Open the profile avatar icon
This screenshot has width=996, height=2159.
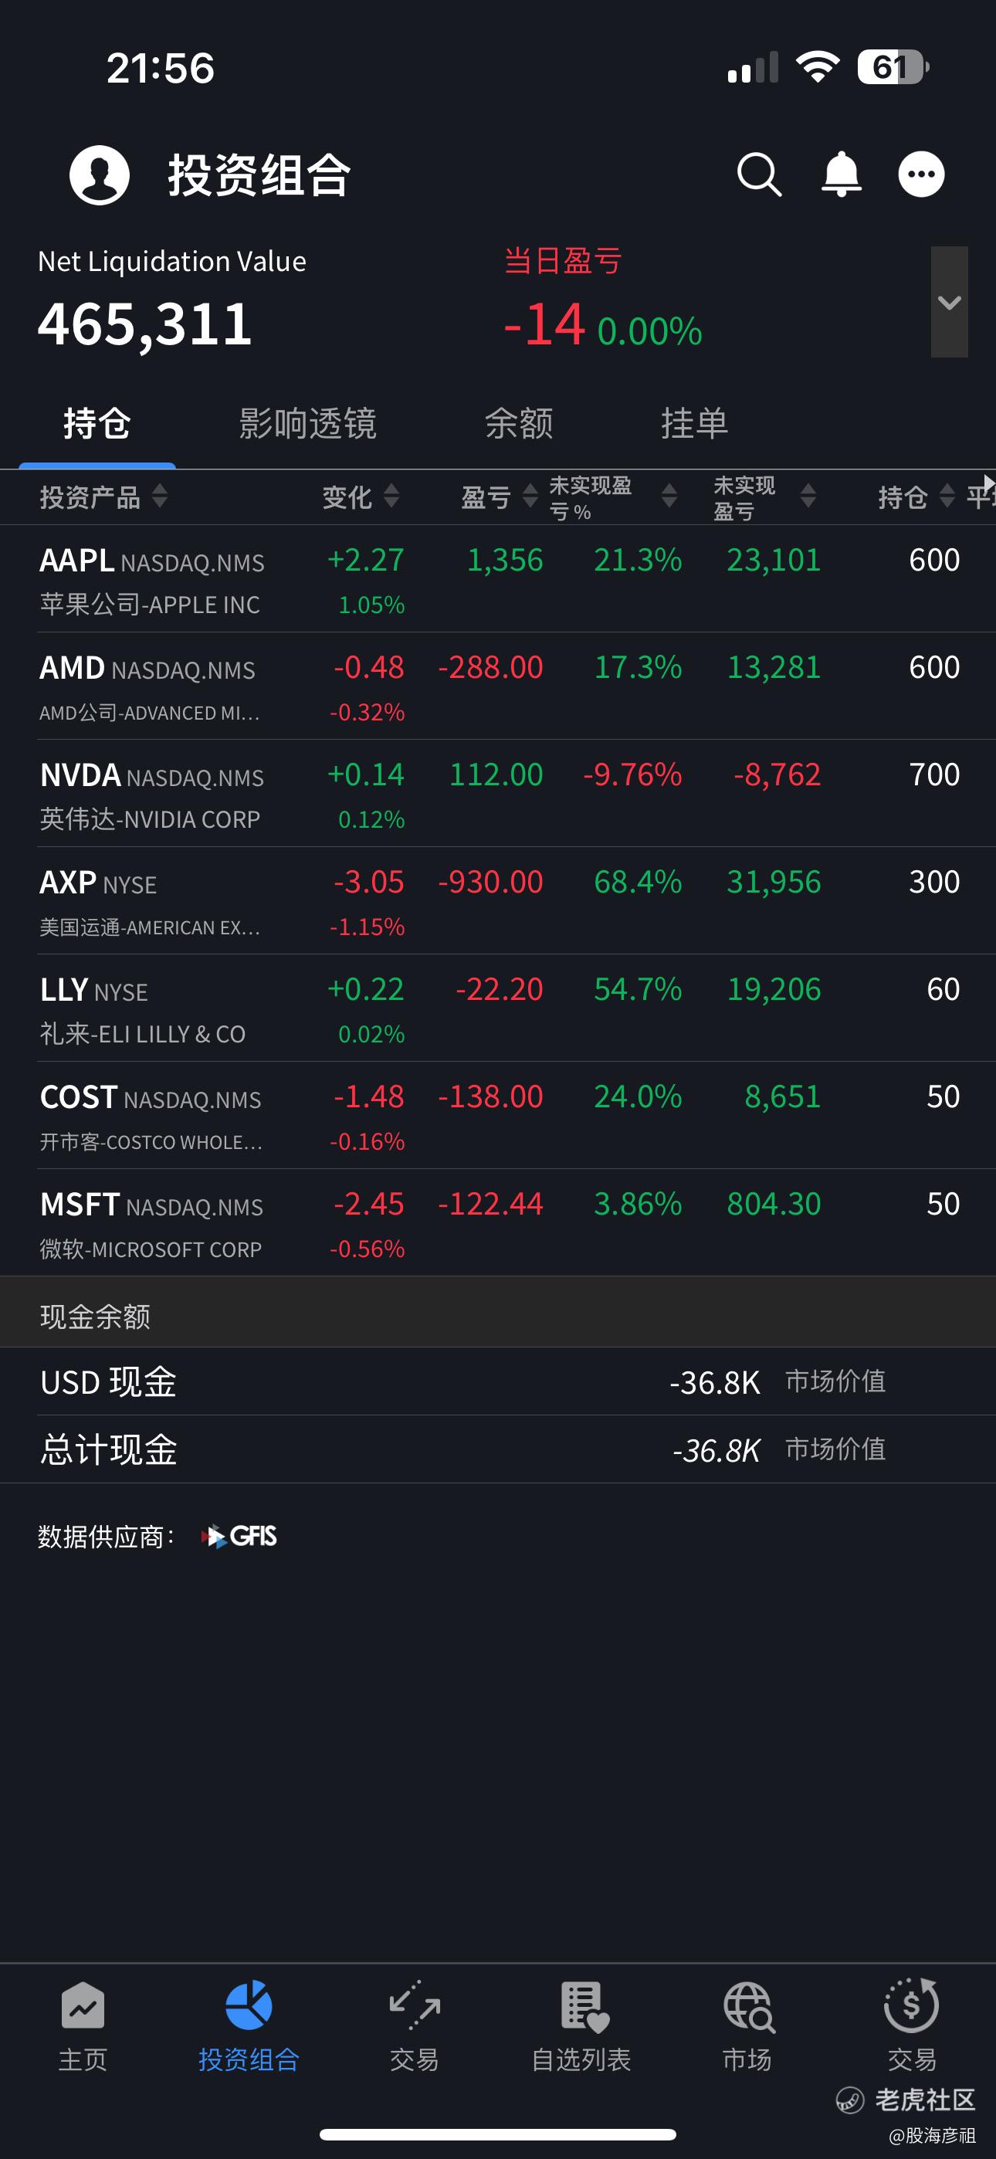click(99, 175)
